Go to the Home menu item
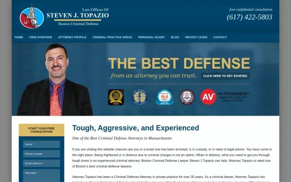This screenshot has height=182, width=291. click(x=19, y=37)
